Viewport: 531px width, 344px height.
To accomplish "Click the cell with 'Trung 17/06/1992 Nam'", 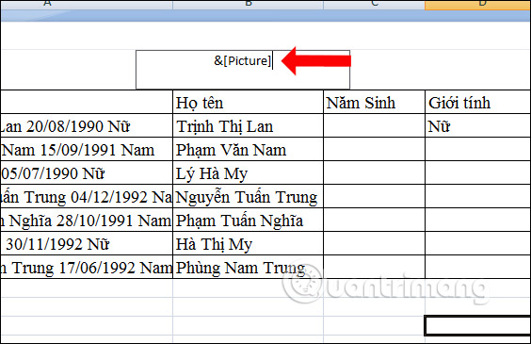I will click(87, 267).
